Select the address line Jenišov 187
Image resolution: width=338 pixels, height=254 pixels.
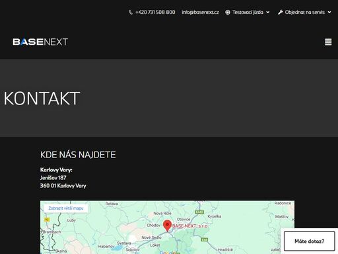point(53,178)
